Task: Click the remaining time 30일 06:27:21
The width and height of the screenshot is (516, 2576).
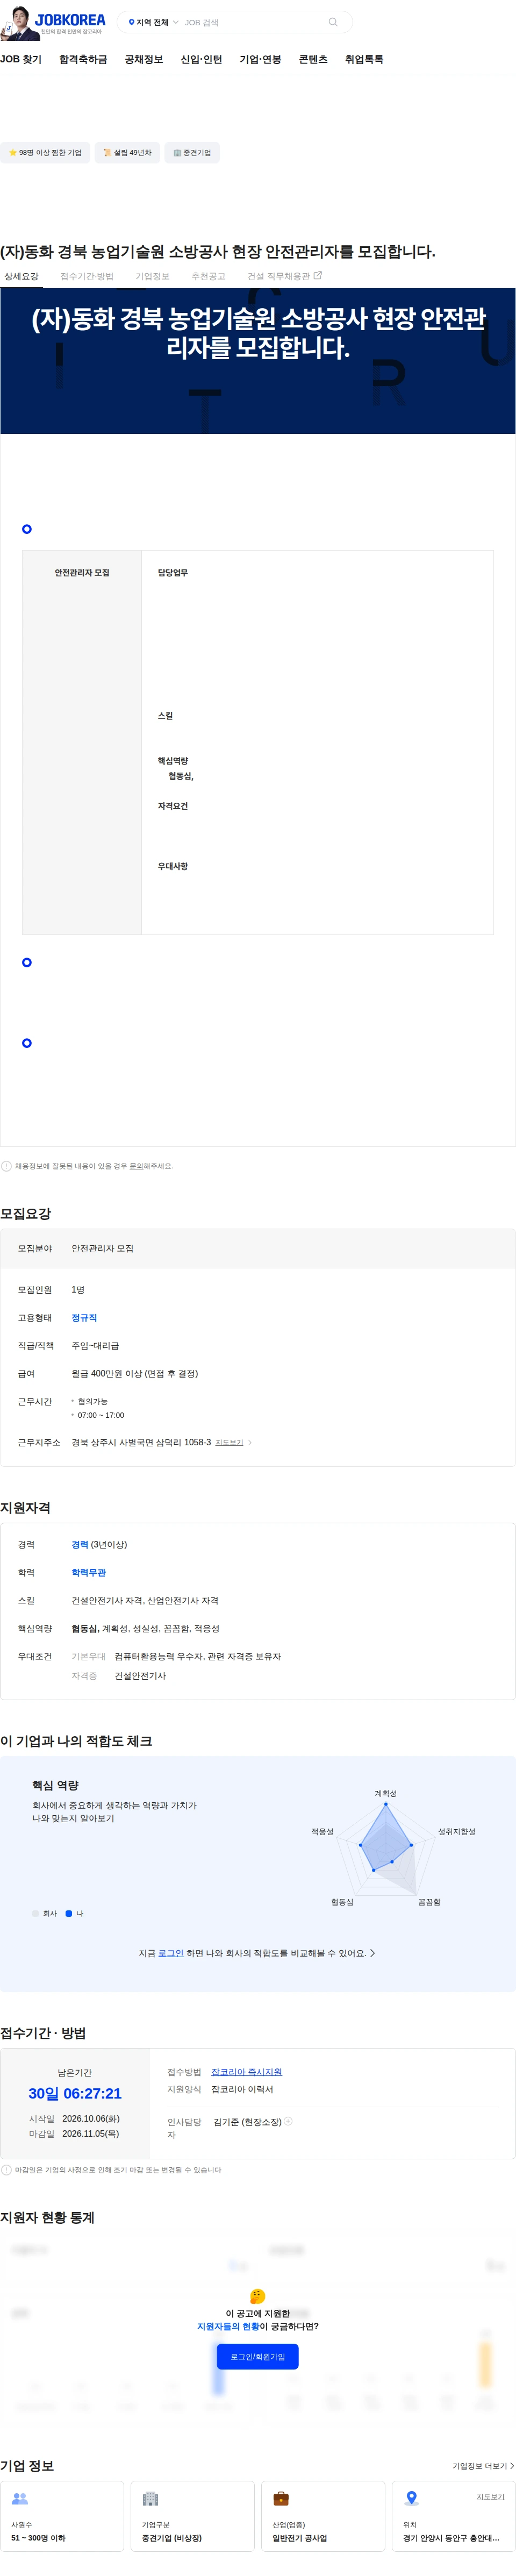Action: coord(75,2093)
